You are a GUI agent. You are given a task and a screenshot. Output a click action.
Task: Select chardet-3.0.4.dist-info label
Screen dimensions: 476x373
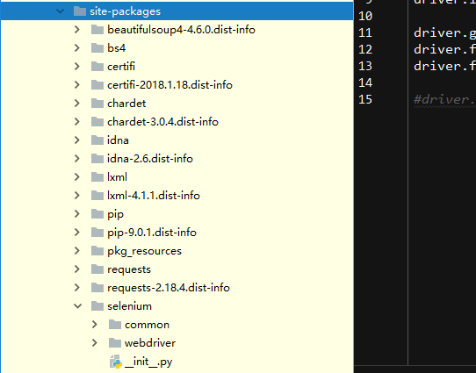(162, 122)
